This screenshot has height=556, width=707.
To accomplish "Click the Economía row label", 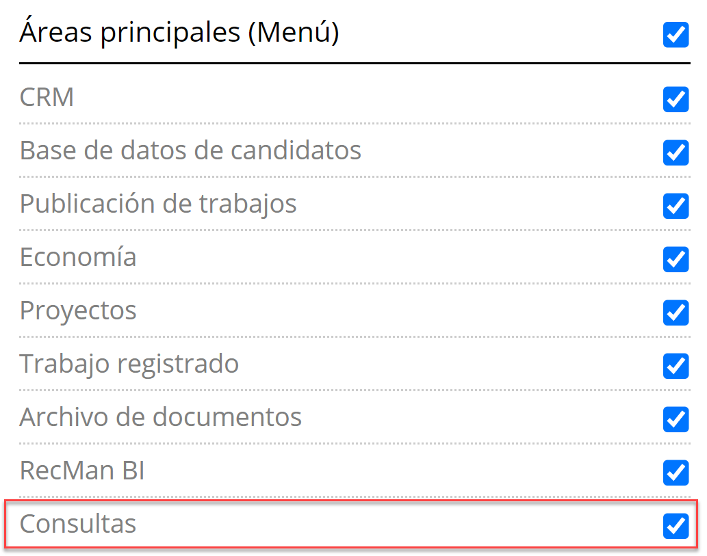I will pyautogui.click(x=78, y=257).
